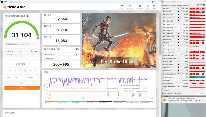Click the Reset button in GPU-Z
The height and width of the screenshot is (117, 206).
pyautogui.click(x=202, y=90)
